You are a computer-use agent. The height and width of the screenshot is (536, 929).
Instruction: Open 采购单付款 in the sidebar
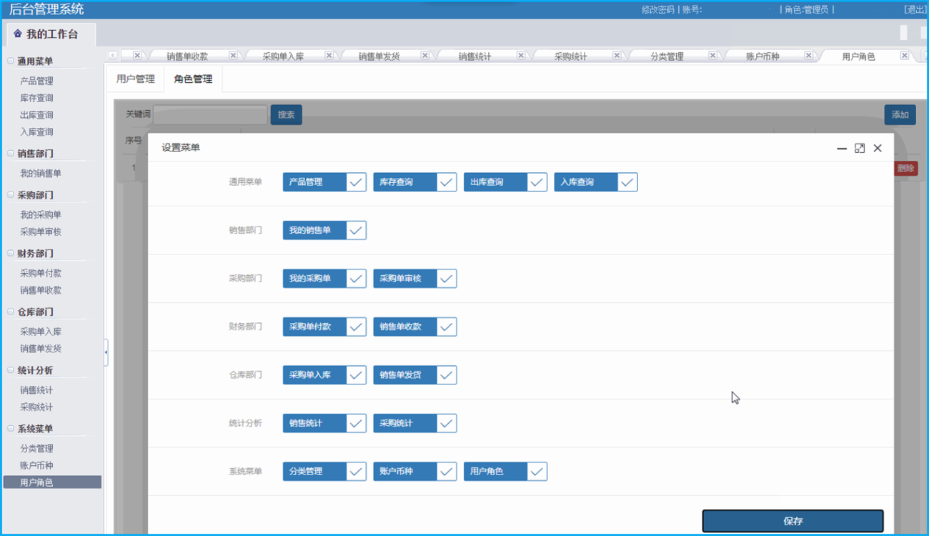pyautogui.click(x=41, y=273)
